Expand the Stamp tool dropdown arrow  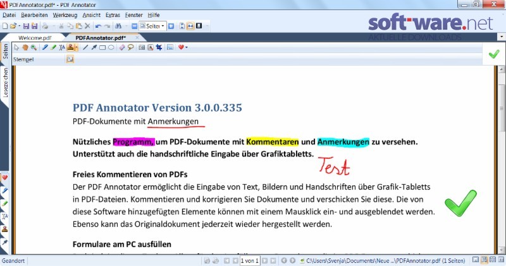pos(76,48)
